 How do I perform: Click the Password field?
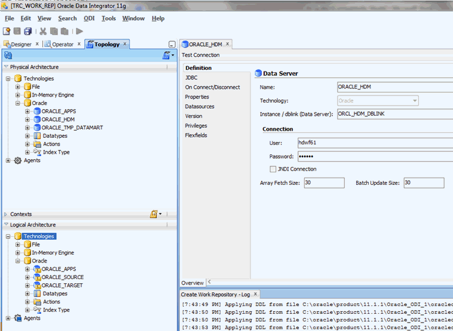pyautogui.click(x=375, y=157)
